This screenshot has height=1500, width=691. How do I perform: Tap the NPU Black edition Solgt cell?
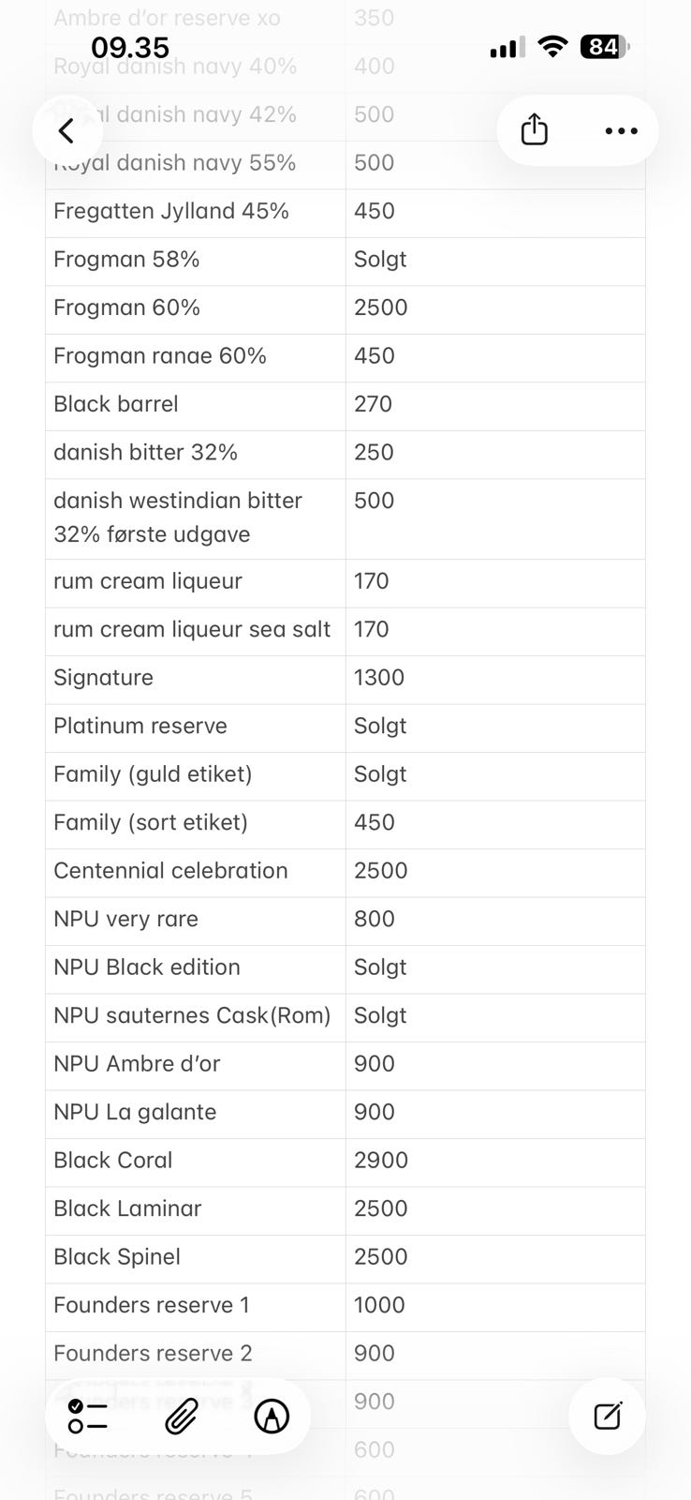[494, 967]
